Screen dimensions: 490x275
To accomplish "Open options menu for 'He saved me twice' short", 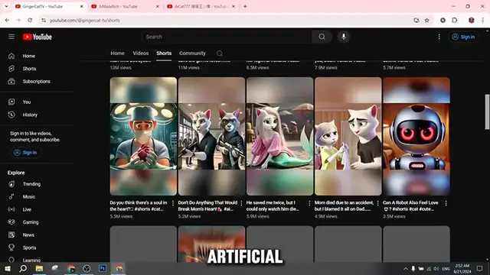I will [x=309, y=203].
